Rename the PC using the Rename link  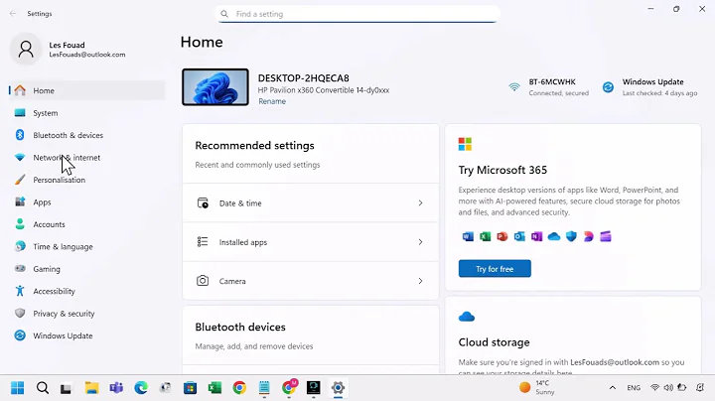pyautogui.click(x=272, y=101)
